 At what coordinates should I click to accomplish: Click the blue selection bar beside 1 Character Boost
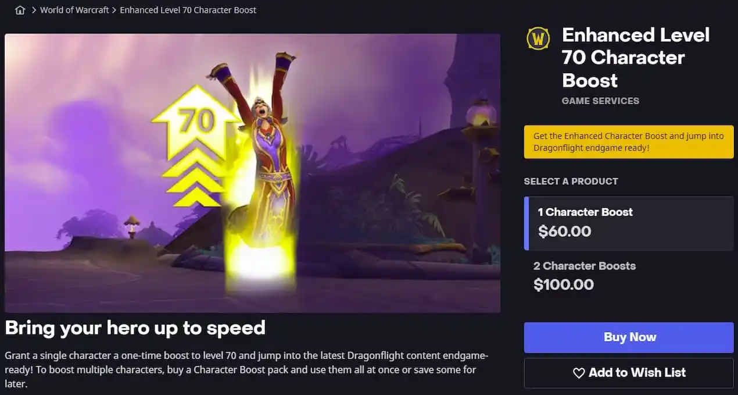[x=526, y=223]
